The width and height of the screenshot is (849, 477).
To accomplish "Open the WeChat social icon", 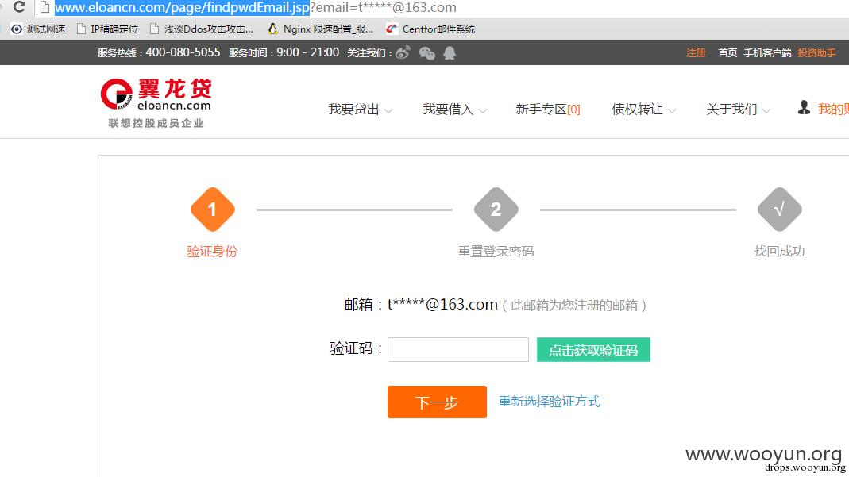I will click(x=427, y=53).
